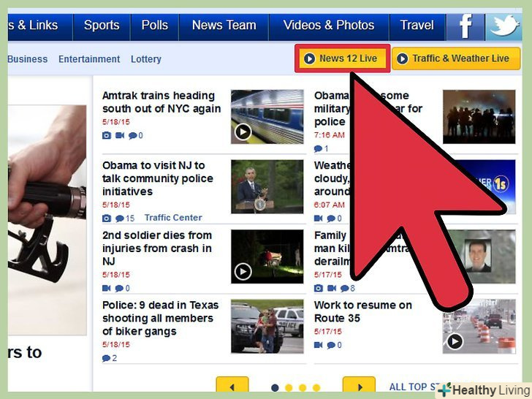Read Obama to visit NJ headline
The height and width of the screenshot is (399, 532).
pos(158,178)
